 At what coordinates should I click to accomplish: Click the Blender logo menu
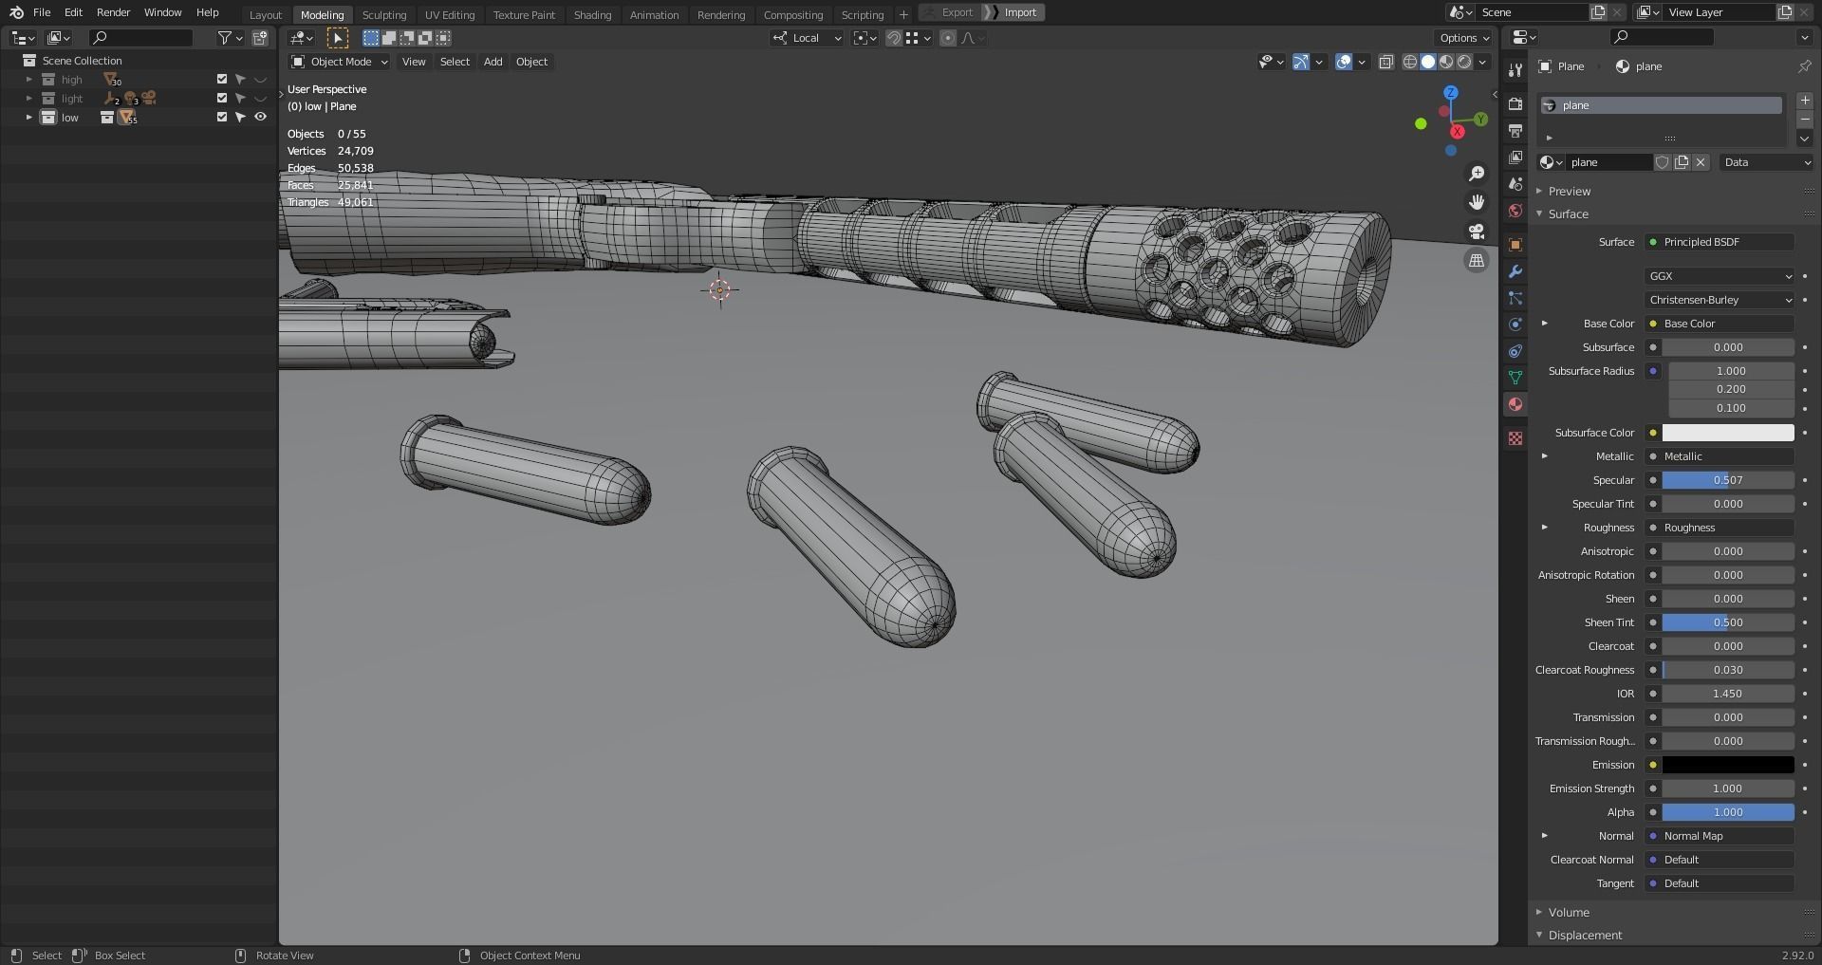pyautogui.click(x=16, y=12)
